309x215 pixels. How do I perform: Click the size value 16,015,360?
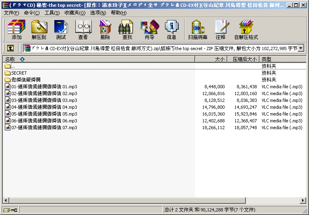point(213,114)
